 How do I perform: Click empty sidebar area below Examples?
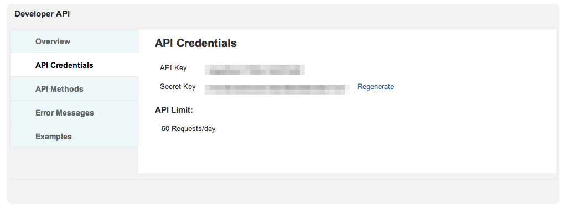[x=74, y=163]
